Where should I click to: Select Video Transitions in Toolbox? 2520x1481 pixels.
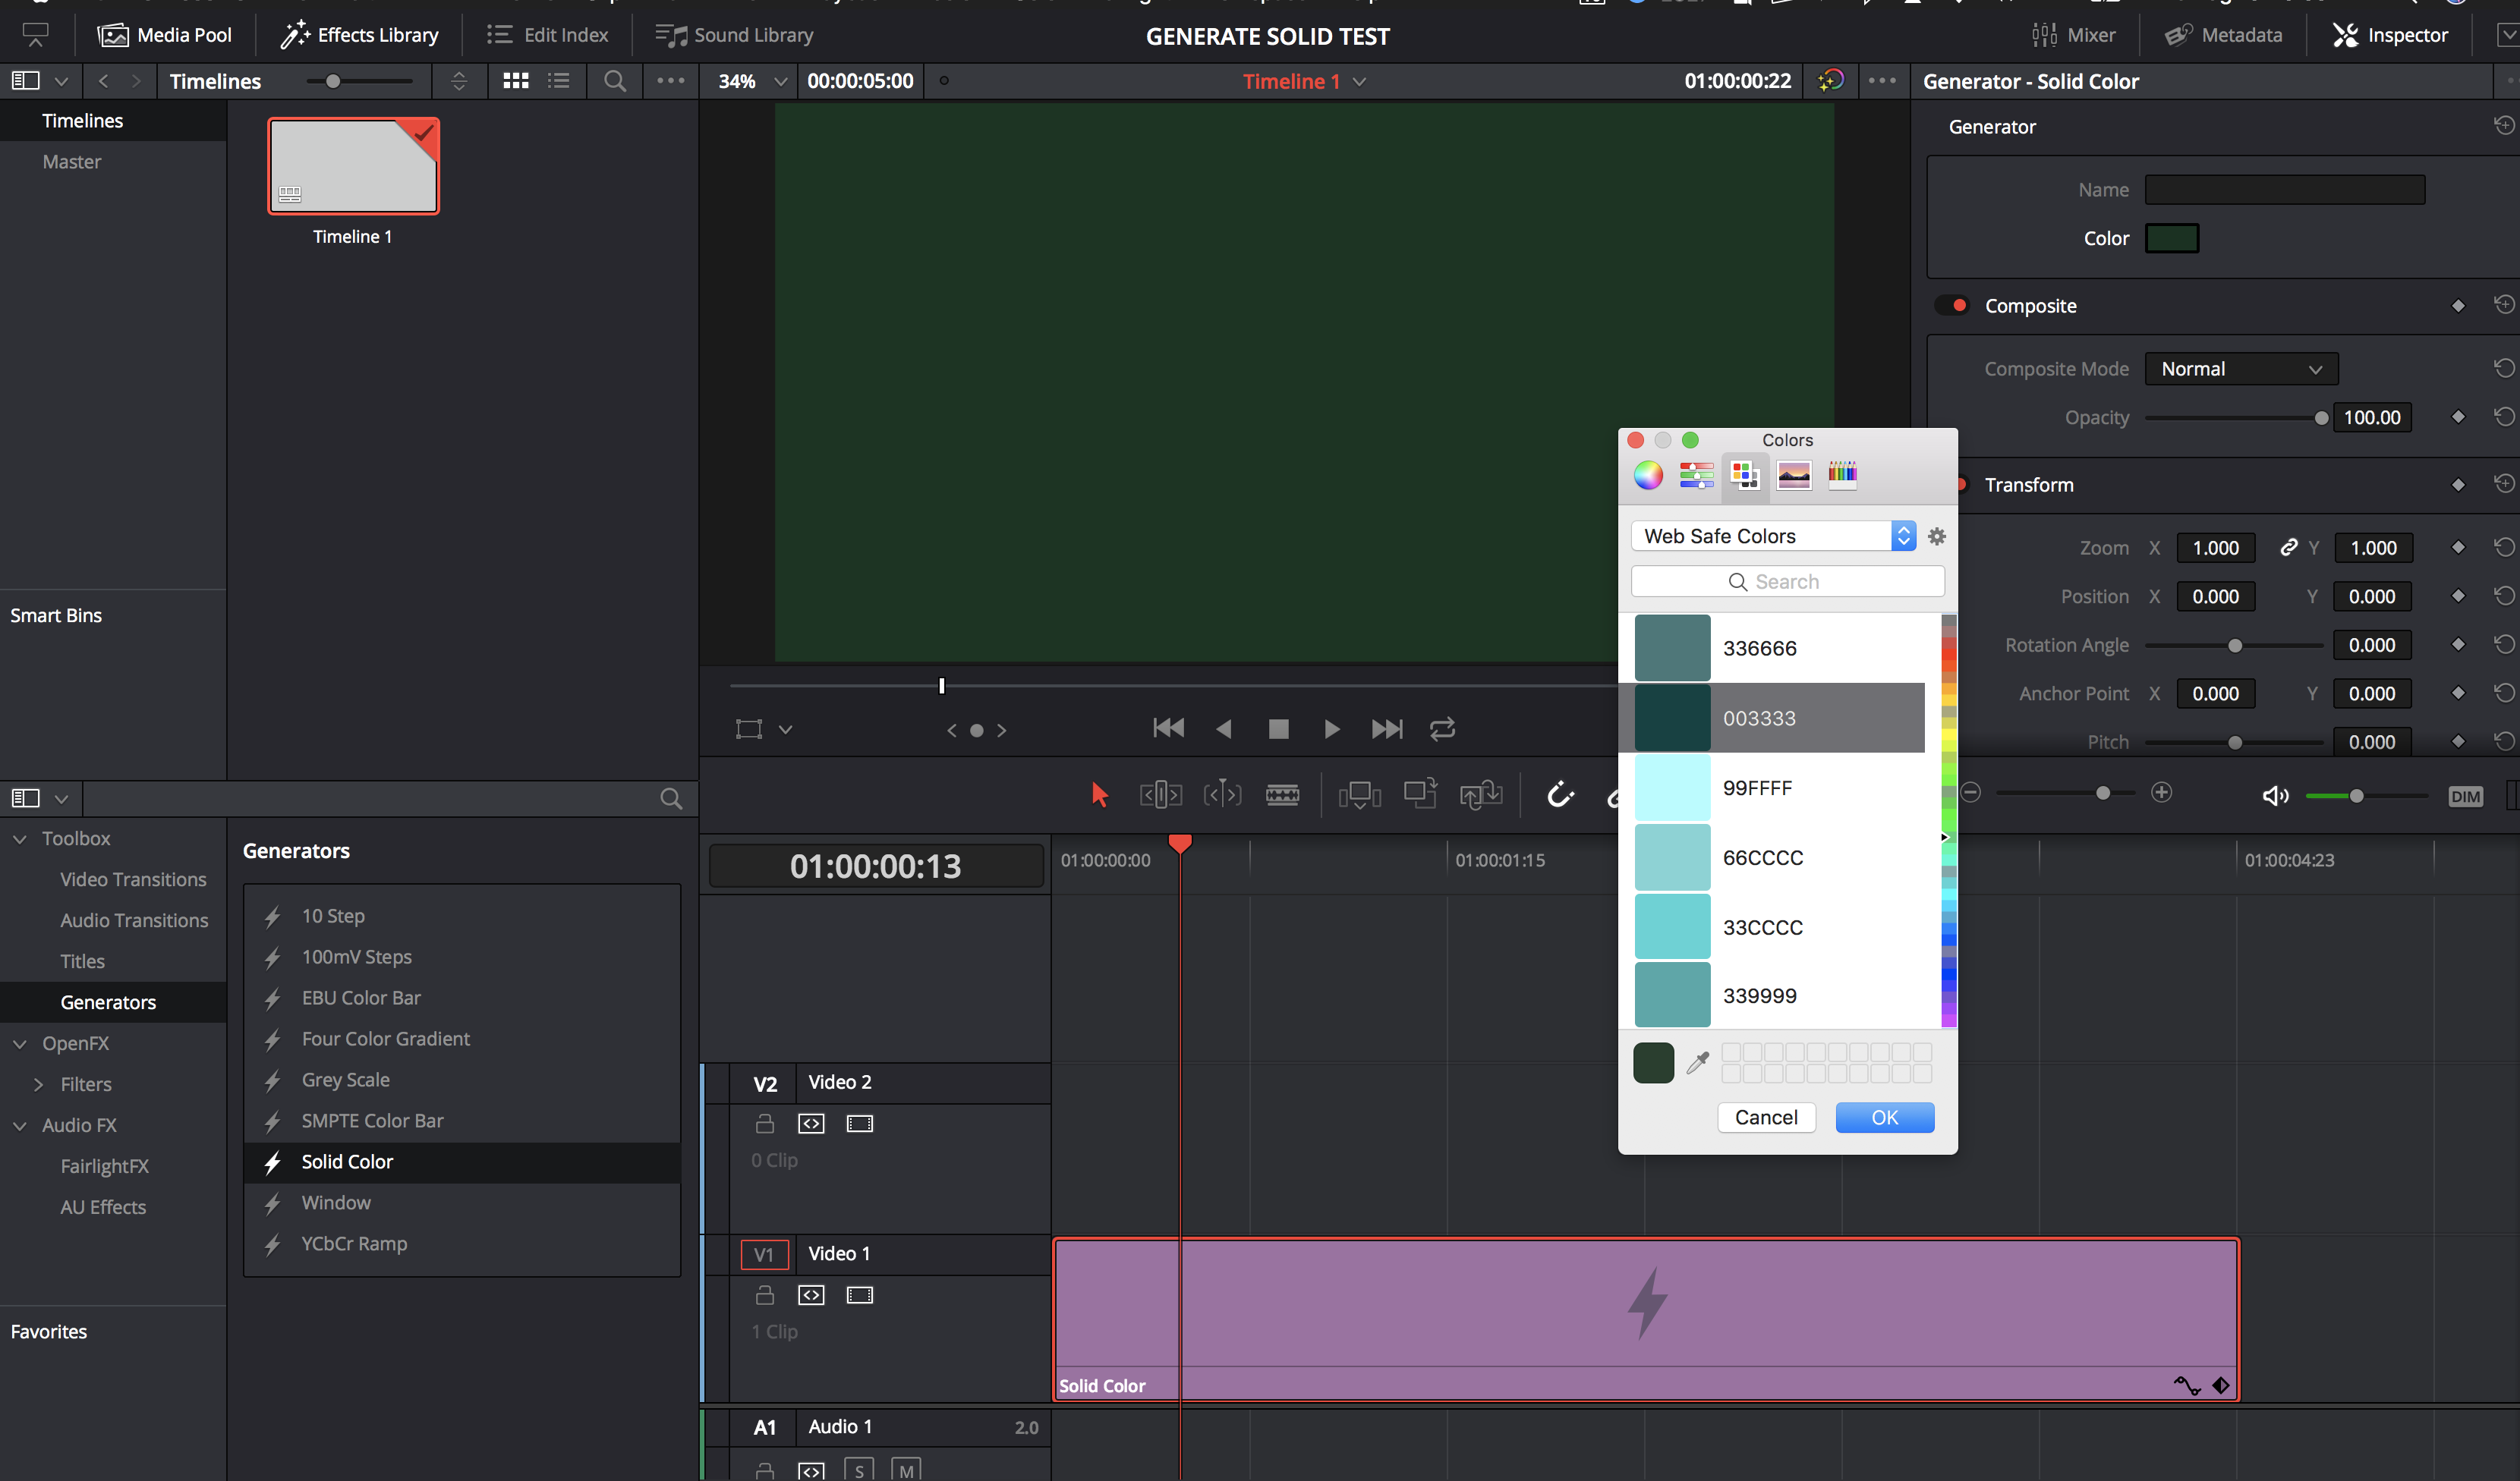pyautogui.click(x=133, y=879)
